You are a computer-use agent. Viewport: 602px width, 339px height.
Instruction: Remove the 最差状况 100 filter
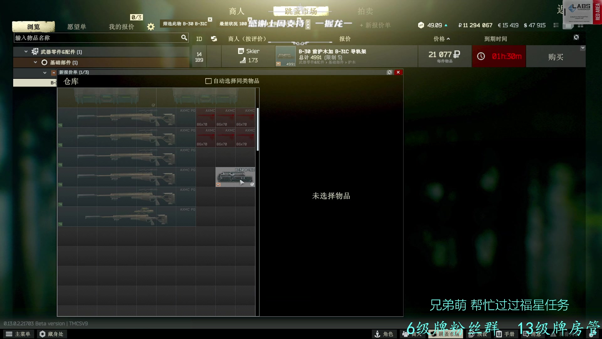click(x=250, y=19)
